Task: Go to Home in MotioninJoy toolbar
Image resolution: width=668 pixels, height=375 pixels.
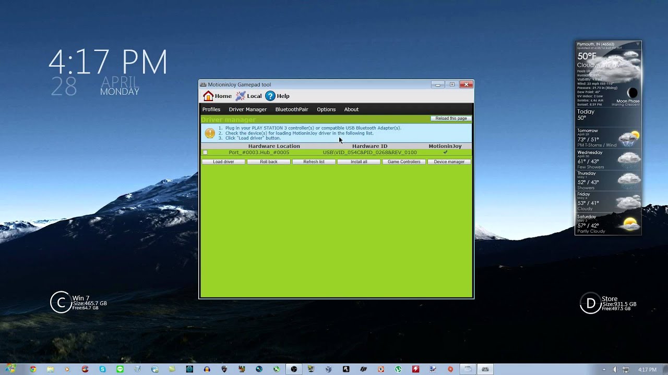Action: 217,96
